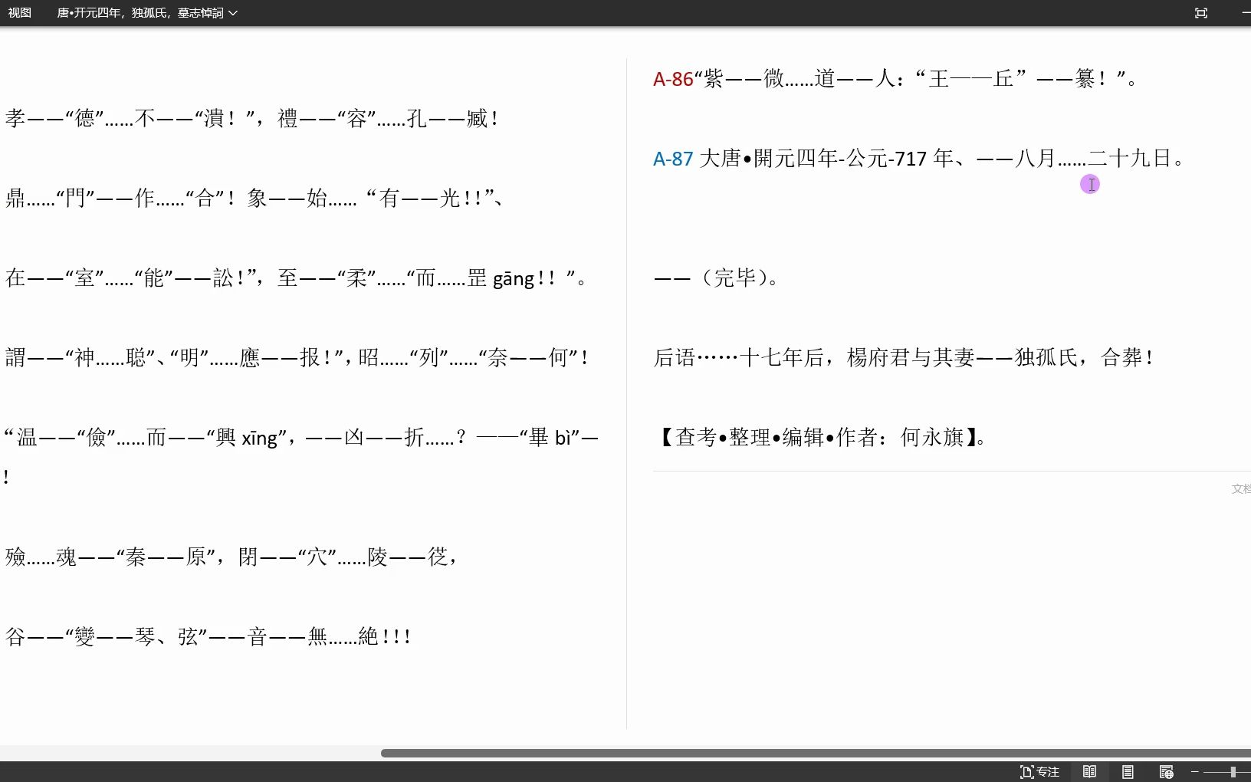Click the line beginning 孝——“德”
The image size is (1251, 782).
coord(252,118)
